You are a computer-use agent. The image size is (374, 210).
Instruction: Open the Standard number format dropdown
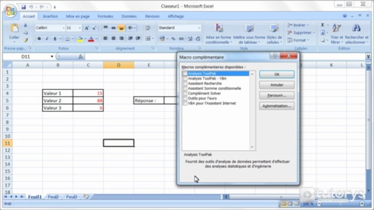[199, 28]
